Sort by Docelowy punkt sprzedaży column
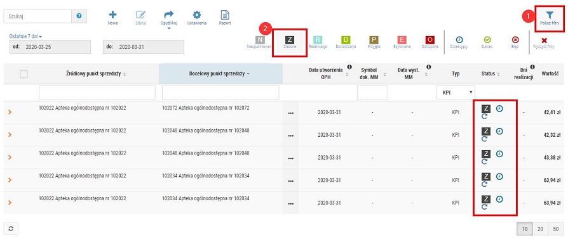This screenshot has height=242, width=568. tap(220, 74)
